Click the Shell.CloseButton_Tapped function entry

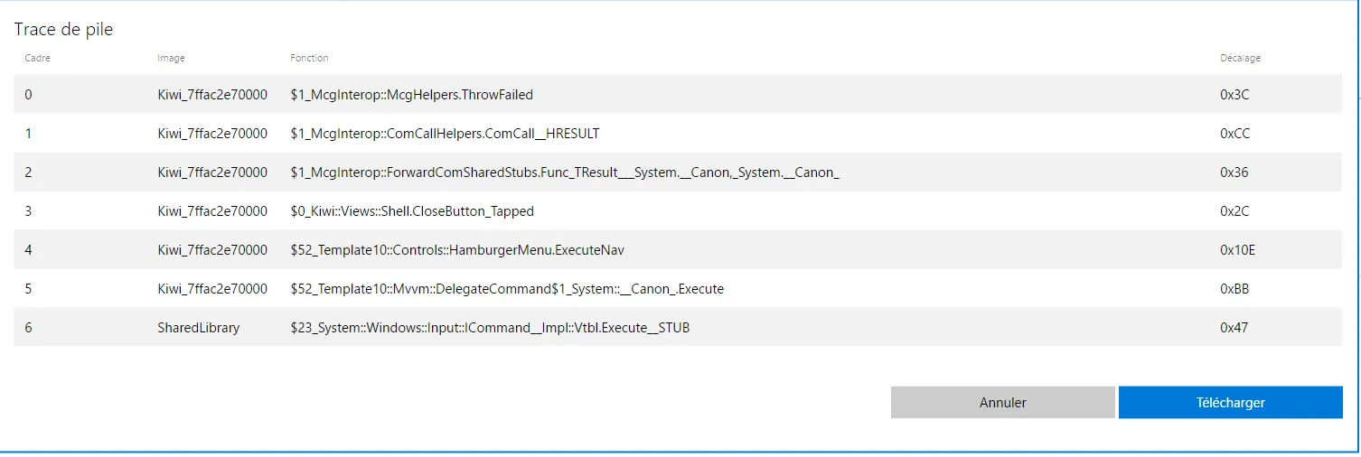[412, 211]
